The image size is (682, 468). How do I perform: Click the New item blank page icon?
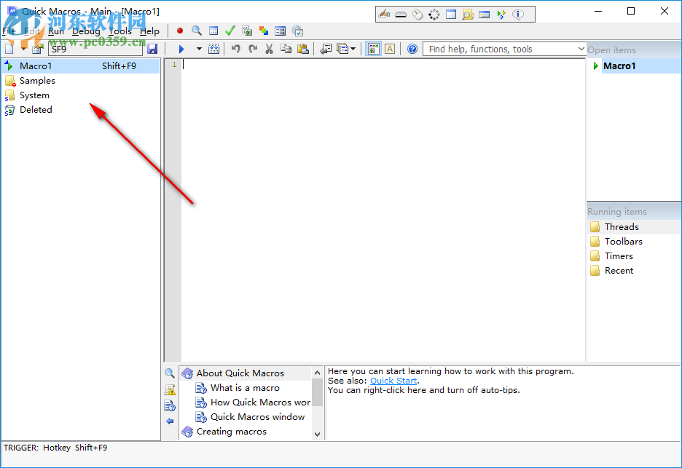click(x=9, y=49)
